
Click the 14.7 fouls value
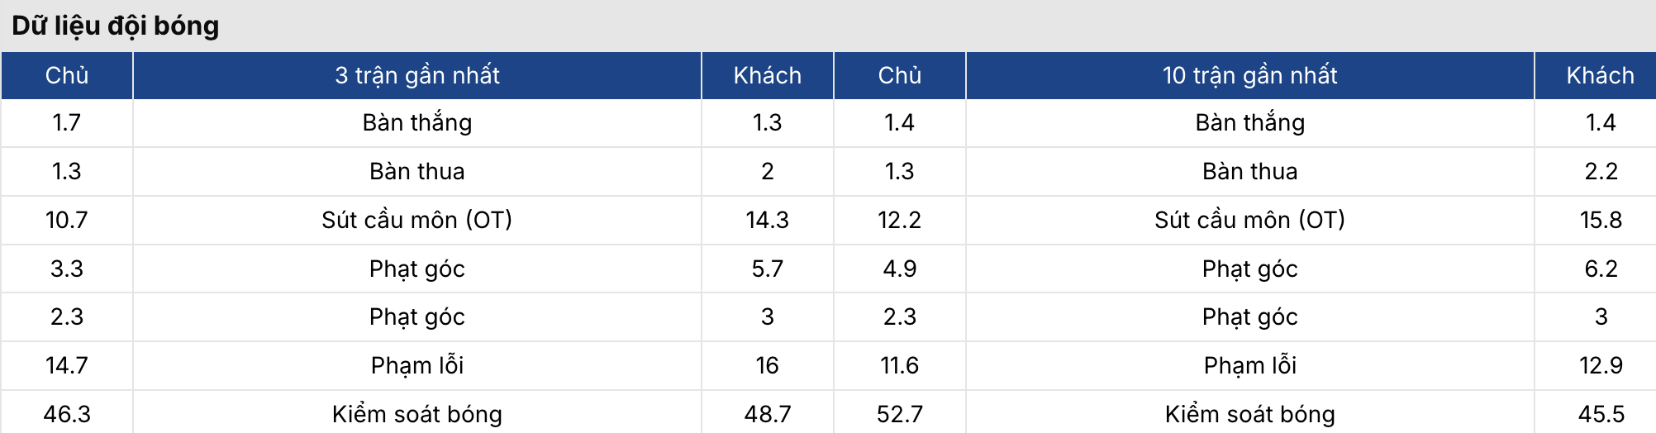click(67, 365)
